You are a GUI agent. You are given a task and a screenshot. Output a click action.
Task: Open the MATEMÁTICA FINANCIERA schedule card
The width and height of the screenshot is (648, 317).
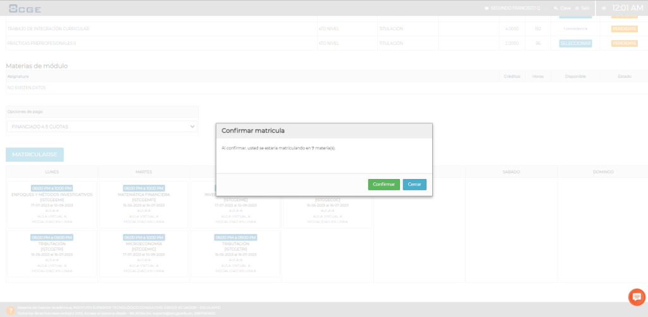click(x=144, y=204)
